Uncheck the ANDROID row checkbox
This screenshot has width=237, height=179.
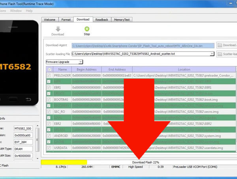click(x=49, y=136)
